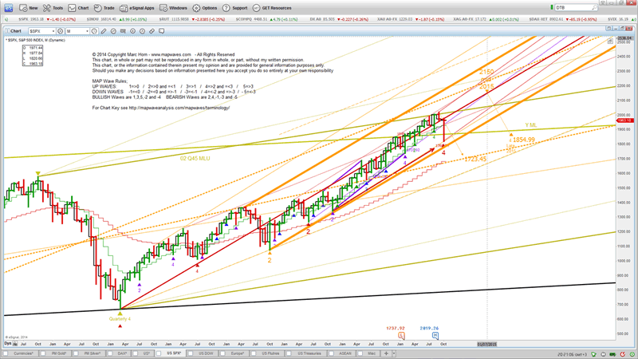Expand the page list arrow after plus
The height and width of the screenshot is (359, 638).
click(393, 353)
